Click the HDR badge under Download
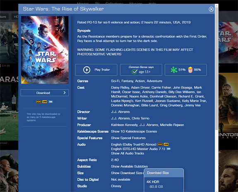Screen dimensions: 238x192 click(x=38, y=102)
